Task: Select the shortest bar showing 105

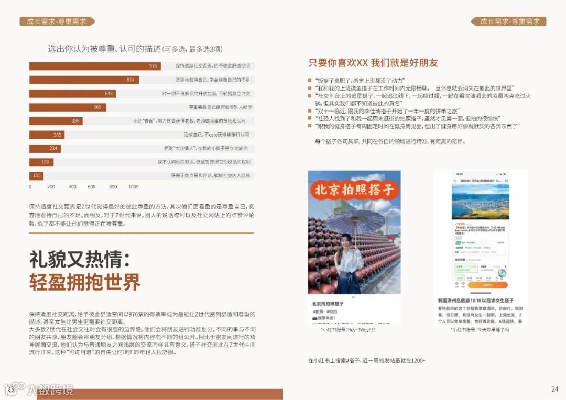Action: (37, 175)
